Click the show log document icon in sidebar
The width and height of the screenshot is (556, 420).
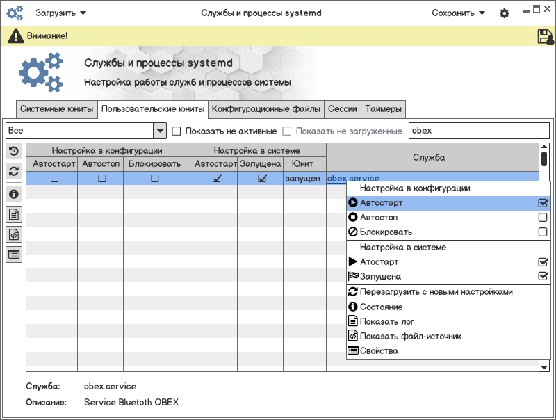coord(13,214)
